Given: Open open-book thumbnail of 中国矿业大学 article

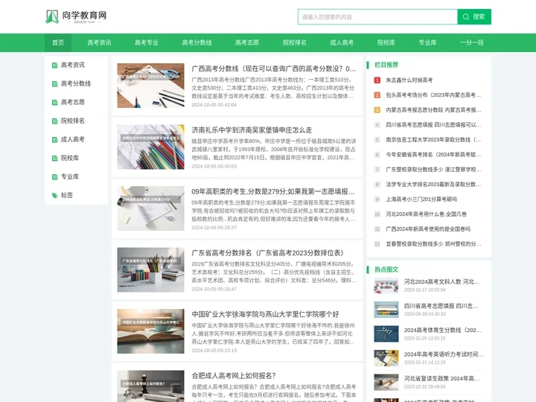Looking at the screenshot, I should click(150, 331).
